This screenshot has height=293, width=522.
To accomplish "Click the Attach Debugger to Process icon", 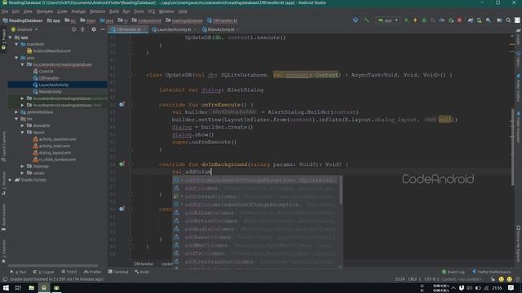I will 451,20.
